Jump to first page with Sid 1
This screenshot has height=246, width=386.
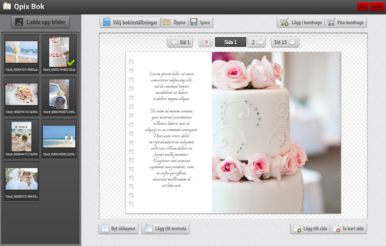pyautogui.click(x=180, y=42)
